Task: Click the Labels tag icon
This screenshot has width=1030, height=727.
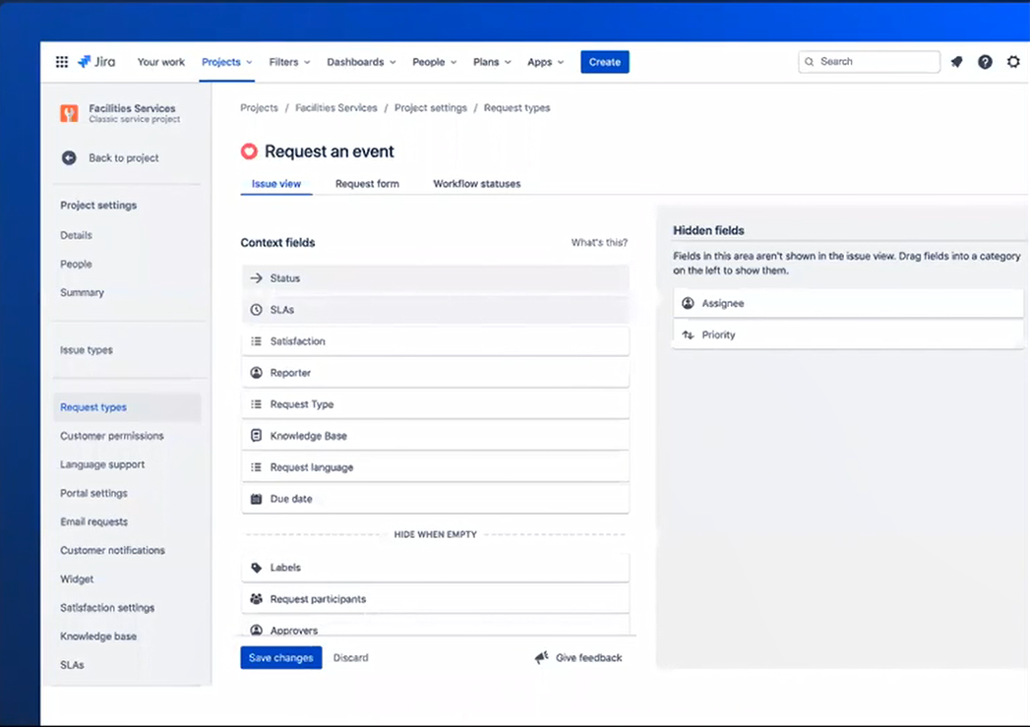Action: 256,568
